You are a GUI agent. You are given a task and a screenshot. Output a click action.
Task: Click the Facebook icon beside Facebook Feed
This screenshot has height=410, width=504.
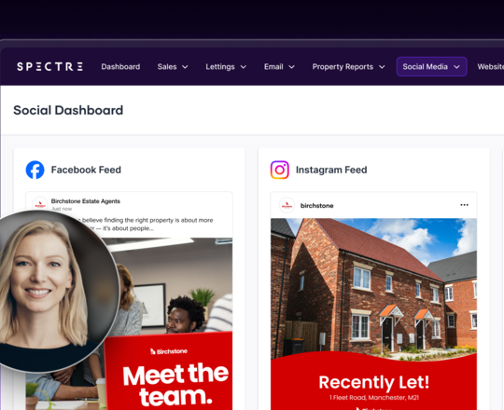(x=35, y=170)
